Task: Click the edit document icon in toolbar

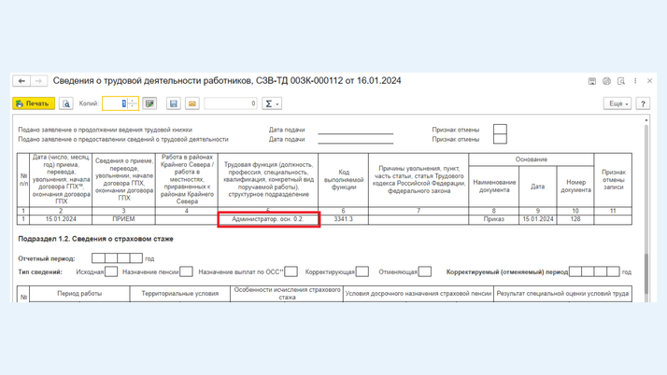Action: tap(149, 104)
